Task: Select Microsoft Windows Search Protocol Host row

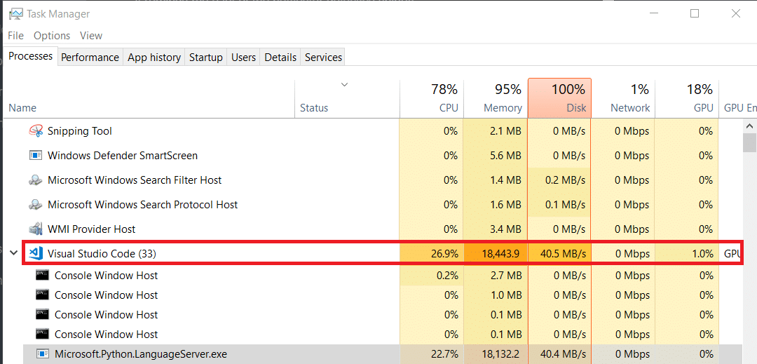Action: pyautogui.click(x=373, y=205)
